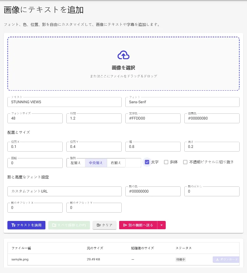This screenshot has width=247, height=273.
Task: Click the sample.png file name
Action: [x=20, y=259]
